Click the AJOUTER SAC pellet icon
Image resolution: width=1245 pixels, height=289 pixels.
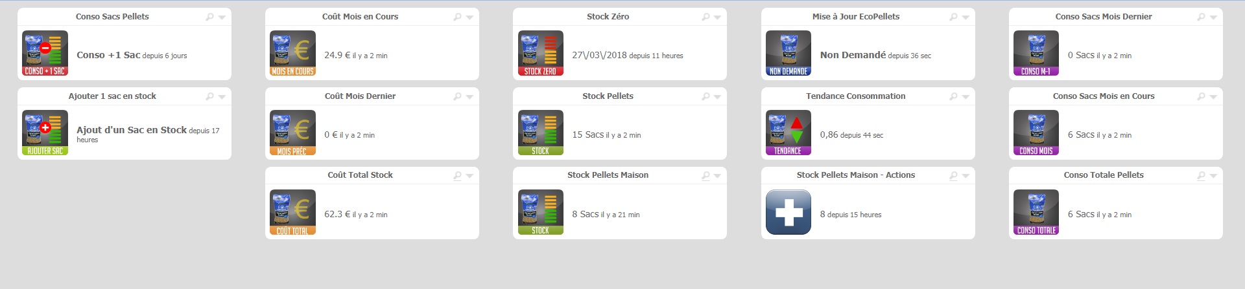45,133
